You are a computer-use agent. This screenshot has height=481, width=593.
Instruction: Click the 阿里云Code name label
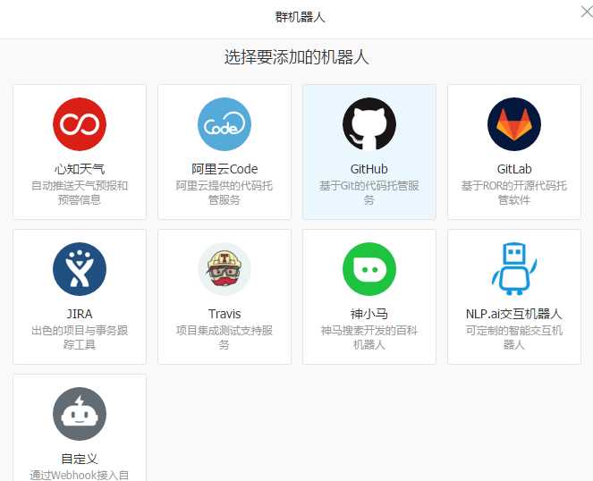(x=224, y=169)
